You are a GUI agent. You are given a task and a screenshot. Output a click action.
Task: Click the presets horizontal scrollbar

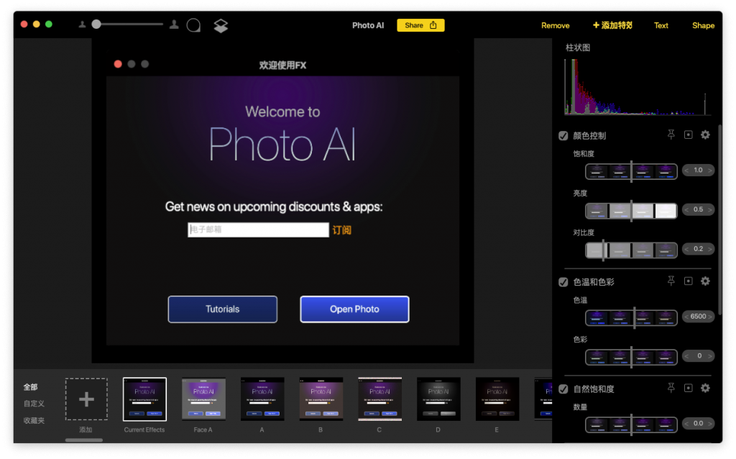[84, 440]
